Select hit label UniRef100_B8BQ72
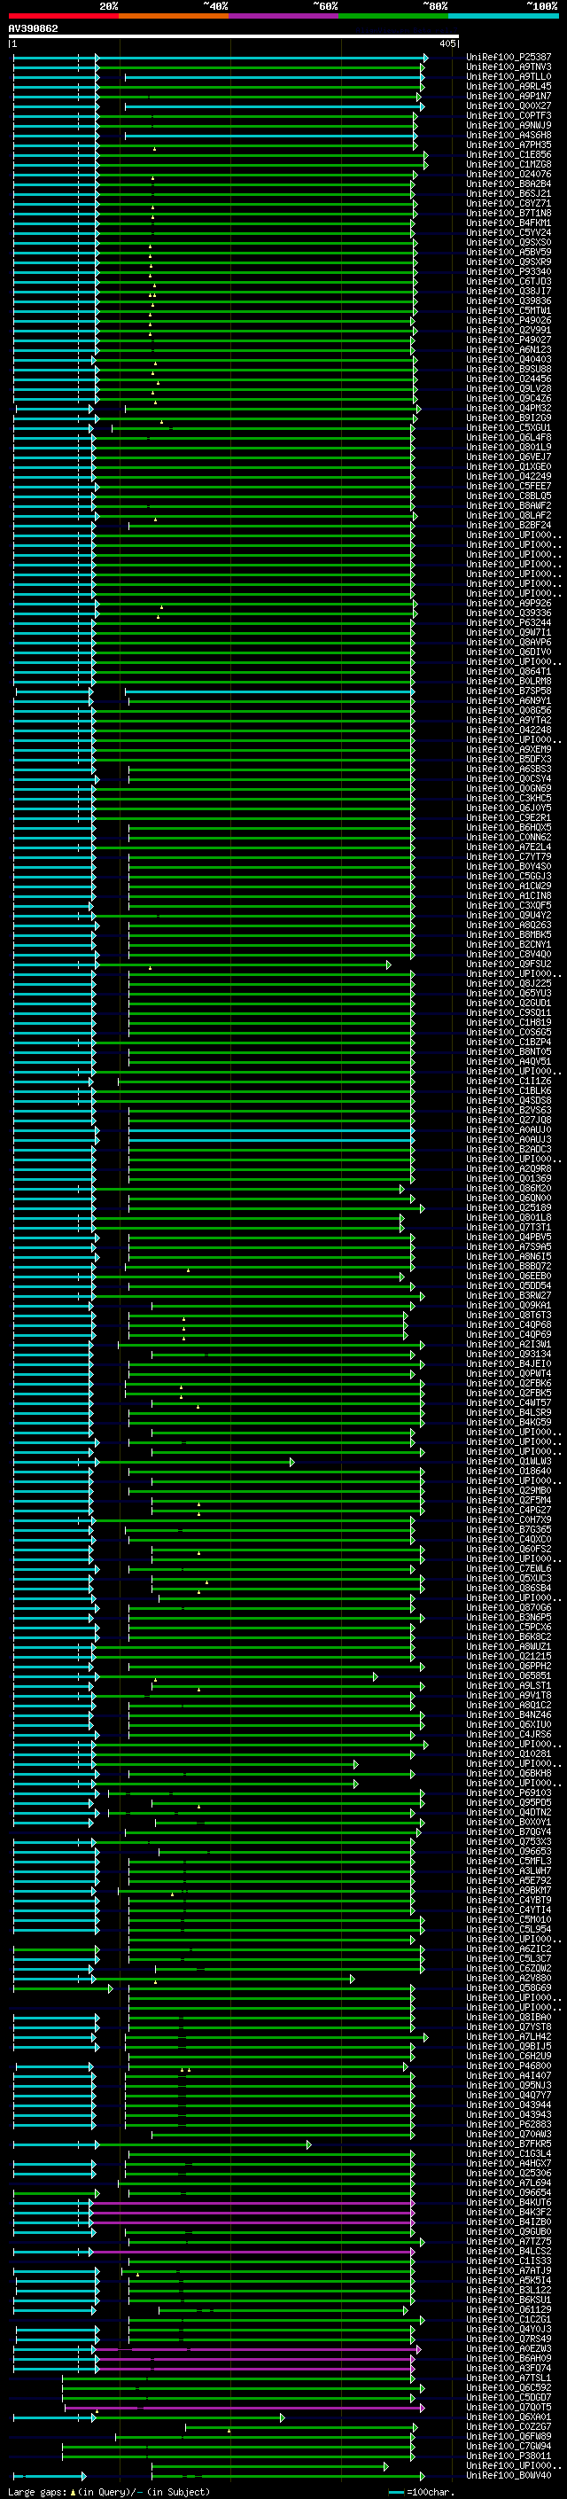 [509, 1266]
